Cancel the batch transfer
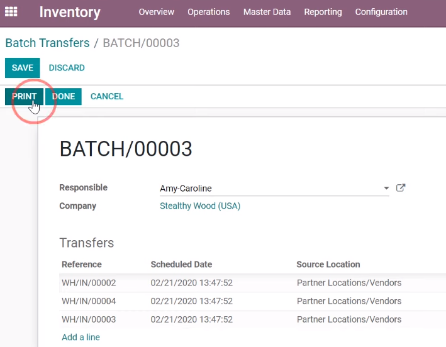The width and height of the screenshot is (446, 347). coord(107,97)
